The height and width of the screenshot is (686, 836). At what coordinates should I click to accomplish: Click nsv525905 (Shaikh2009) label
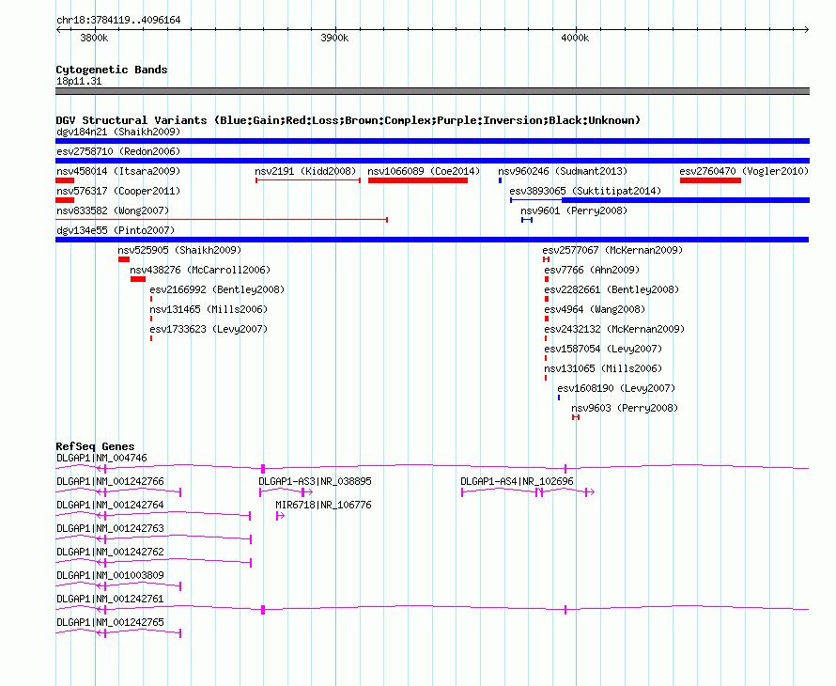pos(179,250)
